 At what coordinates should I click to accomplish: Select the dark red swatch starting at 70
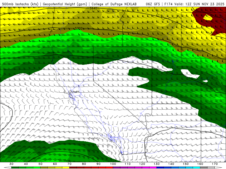[73, 168]
